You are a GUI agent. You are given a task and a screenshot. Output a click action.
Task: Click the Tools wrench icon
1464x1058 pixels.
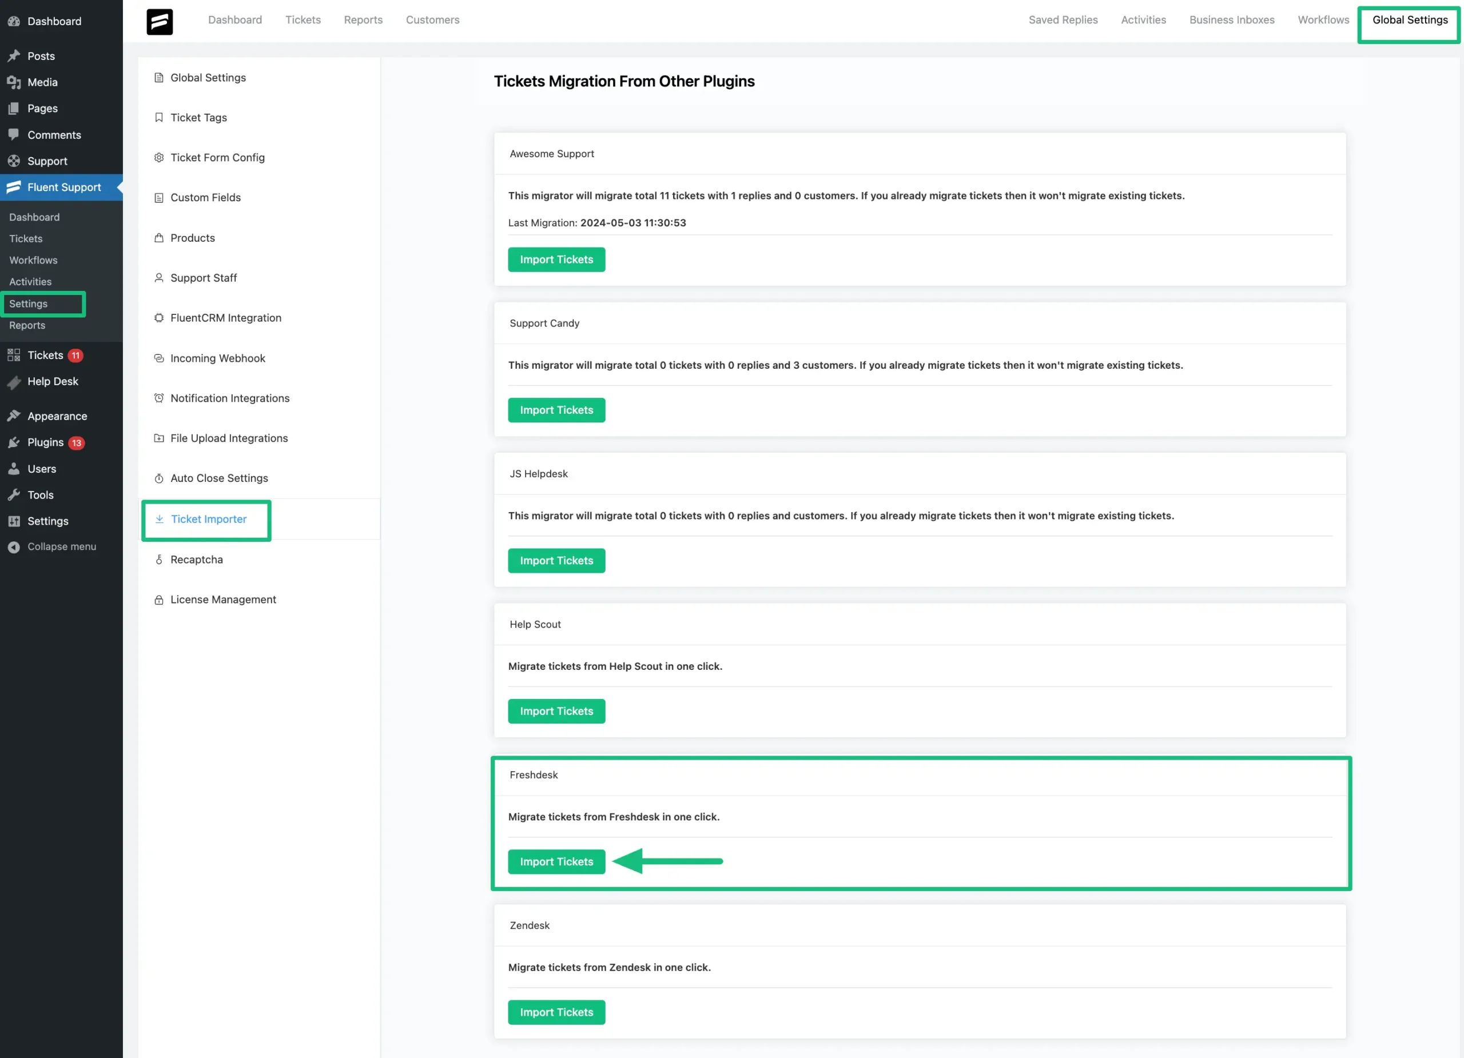tap(14, 495)
